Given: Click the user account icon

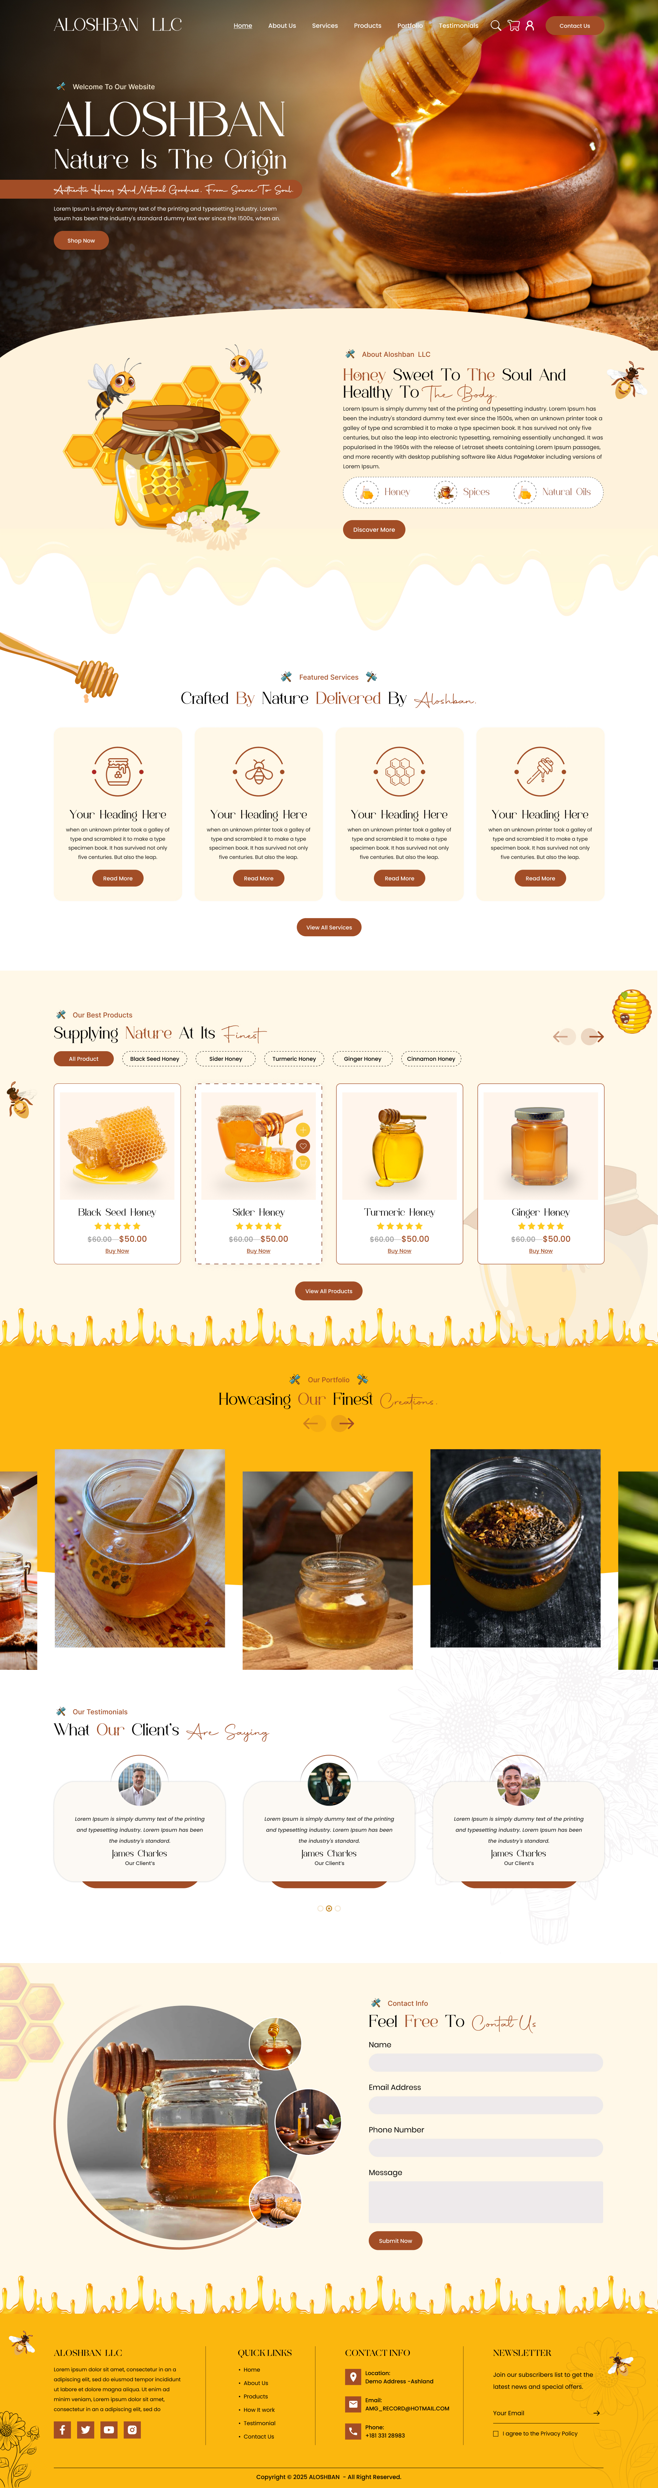Looking at the screenshot, I should click(x=530, y=26).
